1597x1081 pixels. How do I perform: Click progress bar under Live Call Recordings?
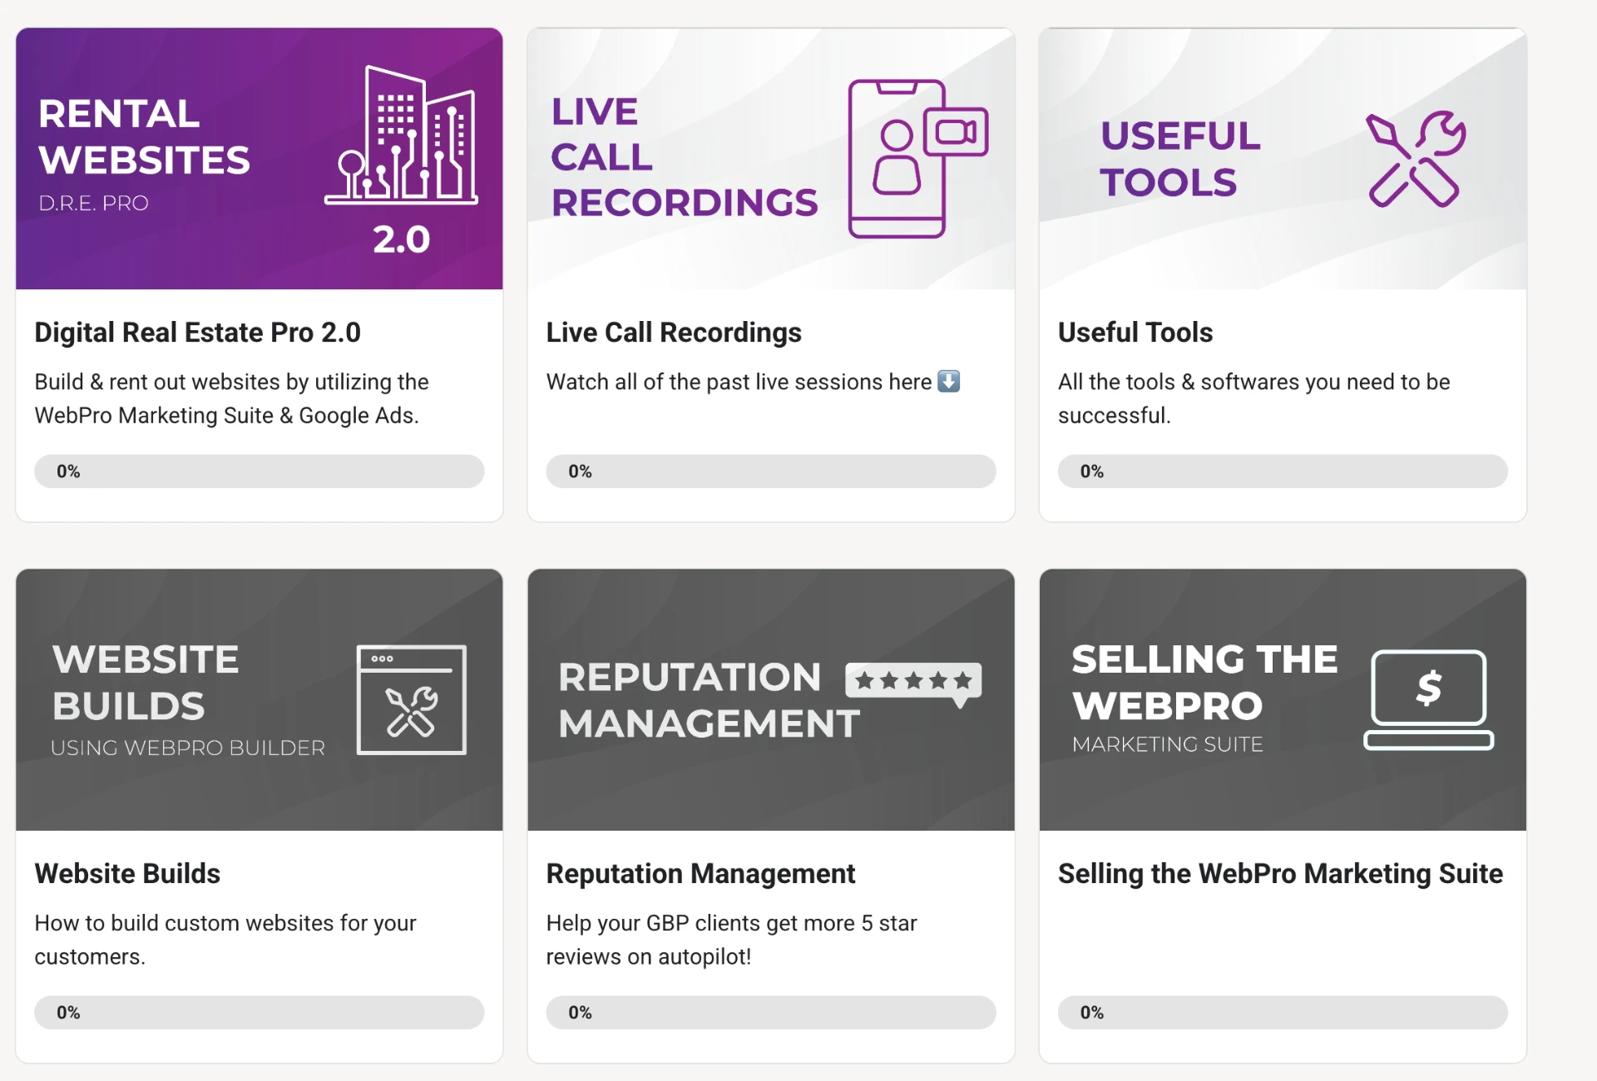pos(771,471)
